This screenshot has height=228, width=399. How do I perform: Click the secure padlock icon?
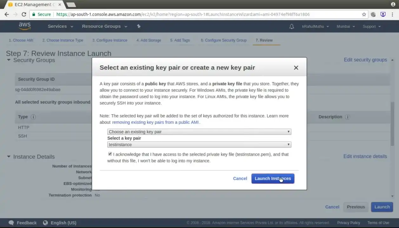point(33,14)
